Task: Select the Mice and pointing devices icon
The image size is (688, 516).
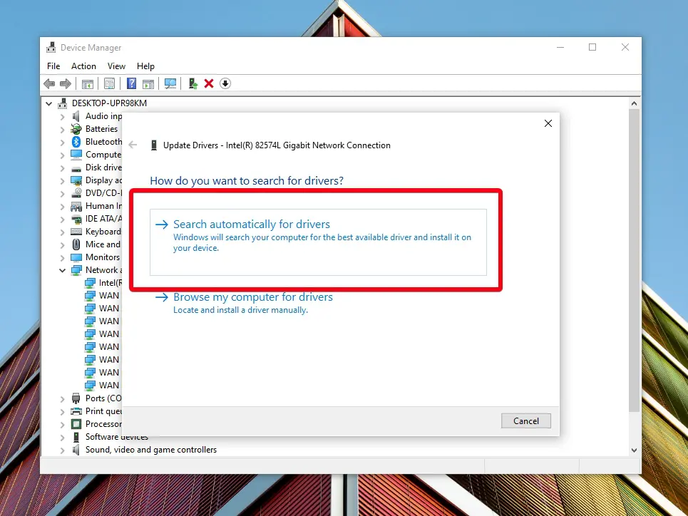Action: 76,244
